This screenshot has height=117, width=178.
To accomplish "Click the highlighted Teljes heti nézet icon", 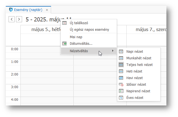I will [x=121, y=65].
